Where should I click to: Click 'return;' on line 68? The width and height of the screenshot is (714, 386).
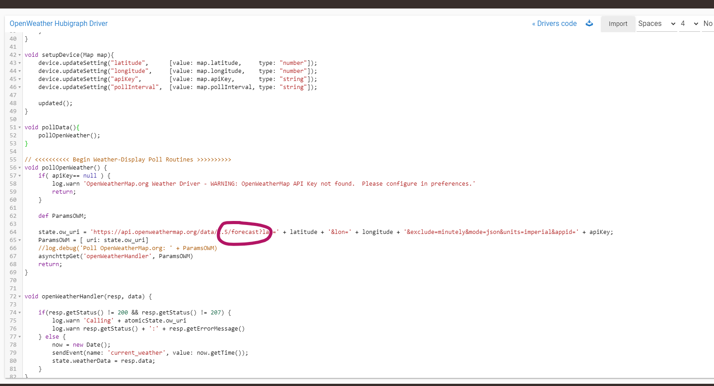point(51,264)
